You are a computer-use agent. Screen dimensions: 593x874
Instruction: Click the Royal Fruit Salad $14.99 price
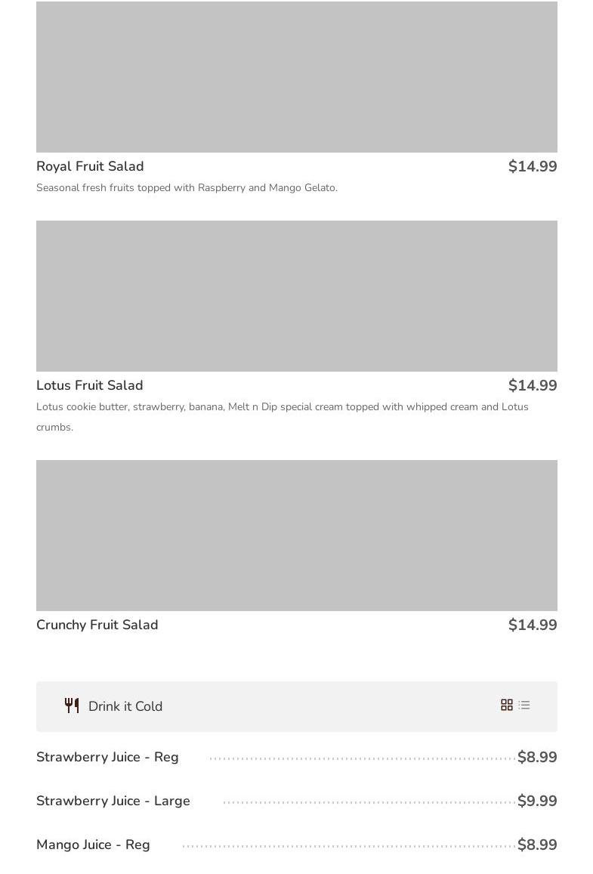point(533,166)
